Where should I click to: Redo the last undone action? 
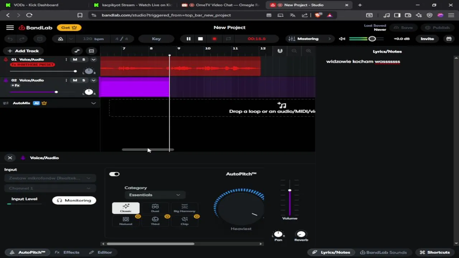[22, 39]
